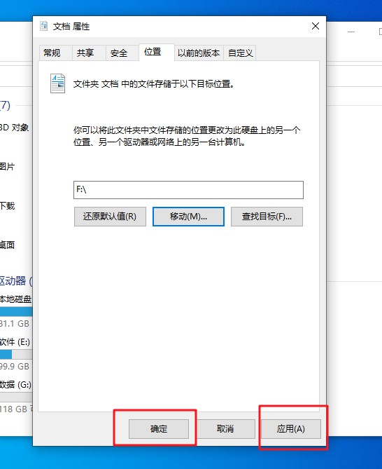
Task: Select the 软件 (E:) drive in background
Action: (x=15, y=341)
